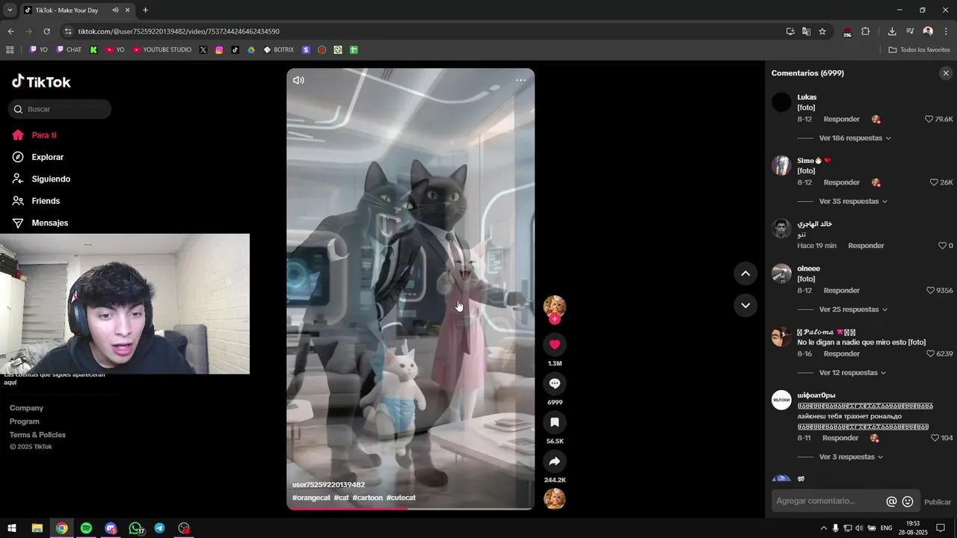Expand Ver 25 respuestas under olneee
The width and height of the screenshot is (957, 538).
coord(853,309)
